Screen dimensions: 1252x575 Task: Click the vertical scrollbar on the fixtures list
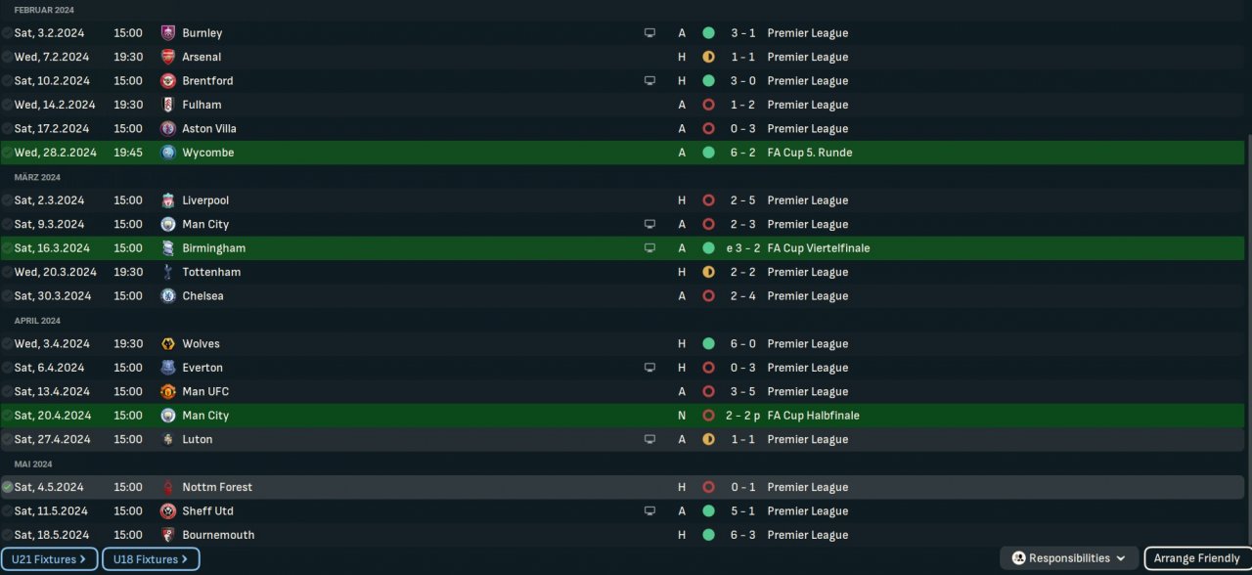[1247, 293]
